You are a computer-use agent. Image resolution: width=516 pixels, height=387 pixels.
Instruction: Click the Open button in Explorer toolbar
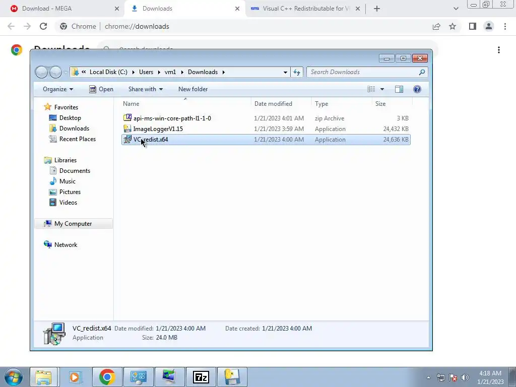(x=101, y=89)
